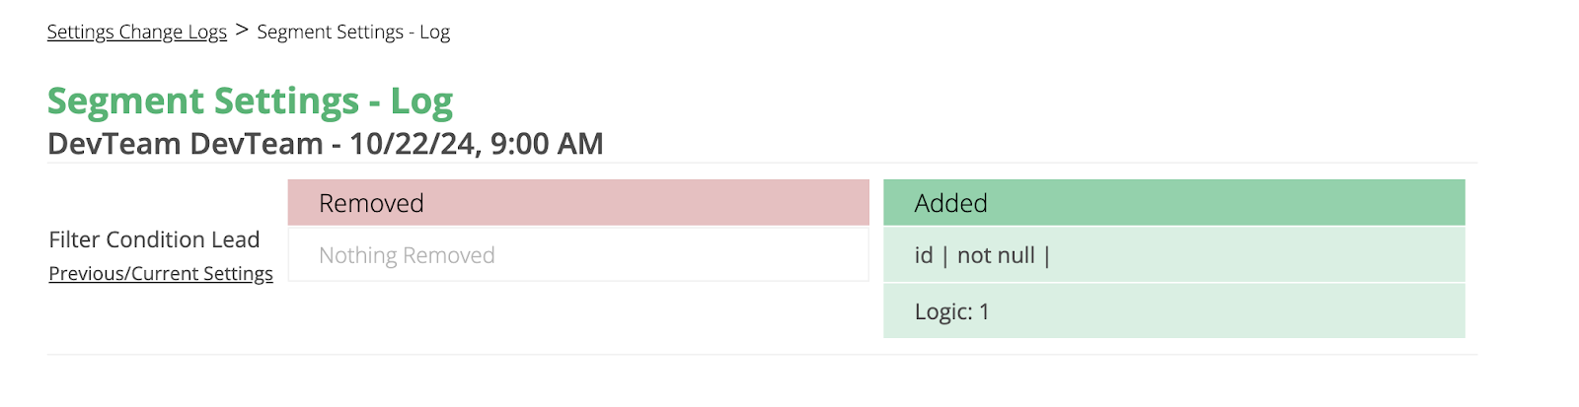Click the breadcrumb arrow separator

[242, 31]
